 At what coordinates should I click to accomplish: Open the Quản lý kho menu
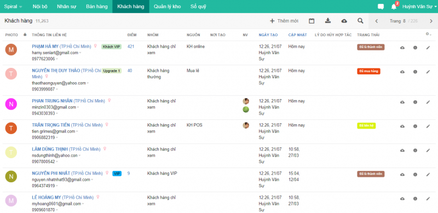pos(167,7)
